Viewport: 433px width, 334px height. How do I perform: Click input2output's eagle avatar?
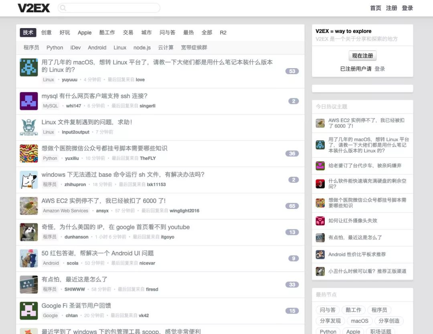point(29,128)
